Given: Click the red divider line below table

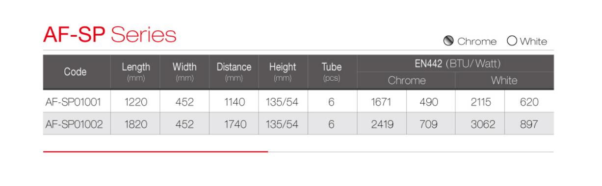Looking at the screenshot, I should pos(156,152).
